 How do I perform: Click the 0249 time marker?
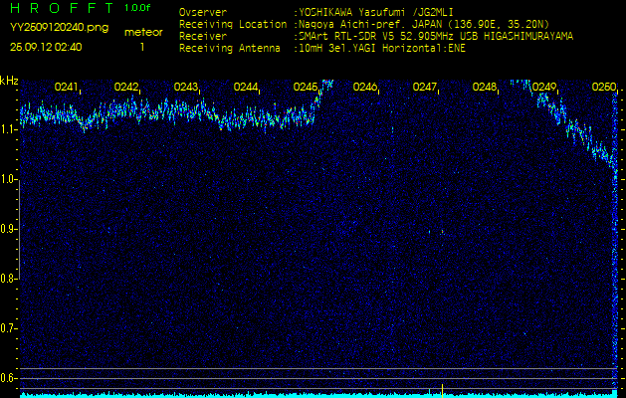coord(544,88)
